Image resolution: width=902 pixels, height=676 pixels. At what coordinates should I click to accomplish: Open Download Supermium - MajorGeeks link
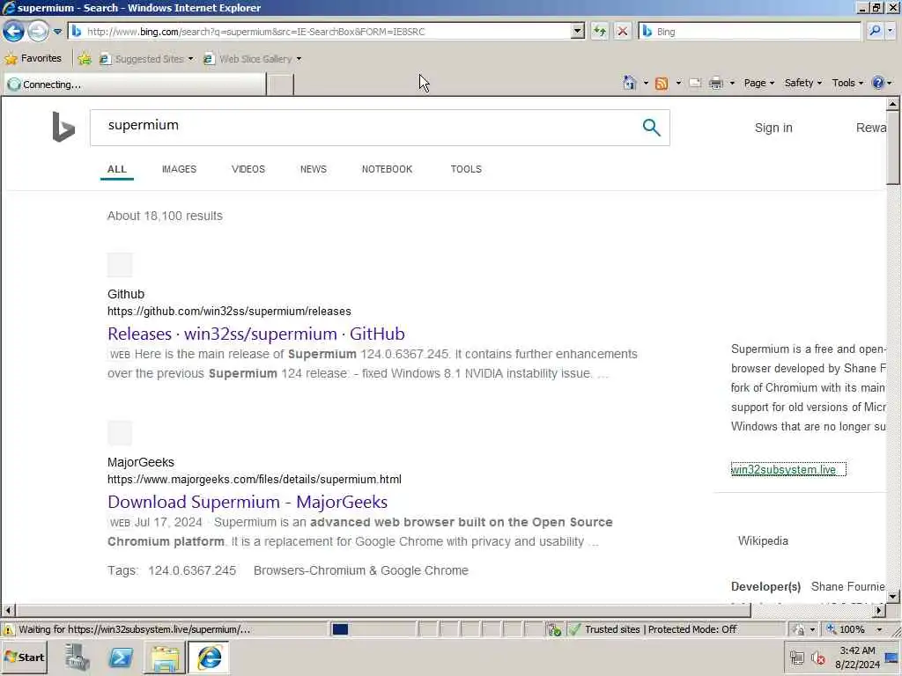point(248,502)
